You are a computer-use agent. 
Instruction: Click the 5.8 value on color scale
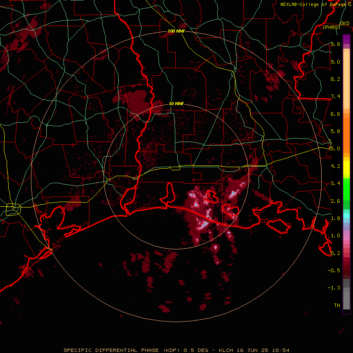point(335,131)
